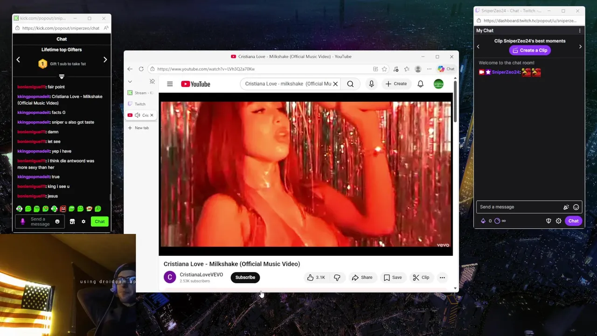Send message with Kick Chat button
This screenshot has width=597, height=336.
click(x=99, y=222)
